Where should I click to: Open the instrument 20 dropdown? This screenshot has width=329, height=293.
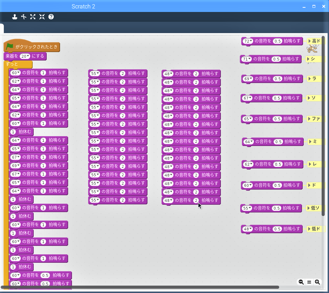coord(28,56)
